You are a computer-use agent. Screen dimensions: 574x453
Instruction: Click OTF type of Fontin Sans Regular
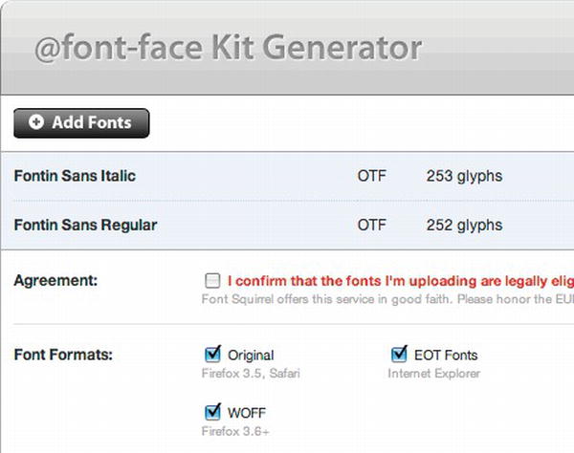pyautogui.click(x=371, y=226)
